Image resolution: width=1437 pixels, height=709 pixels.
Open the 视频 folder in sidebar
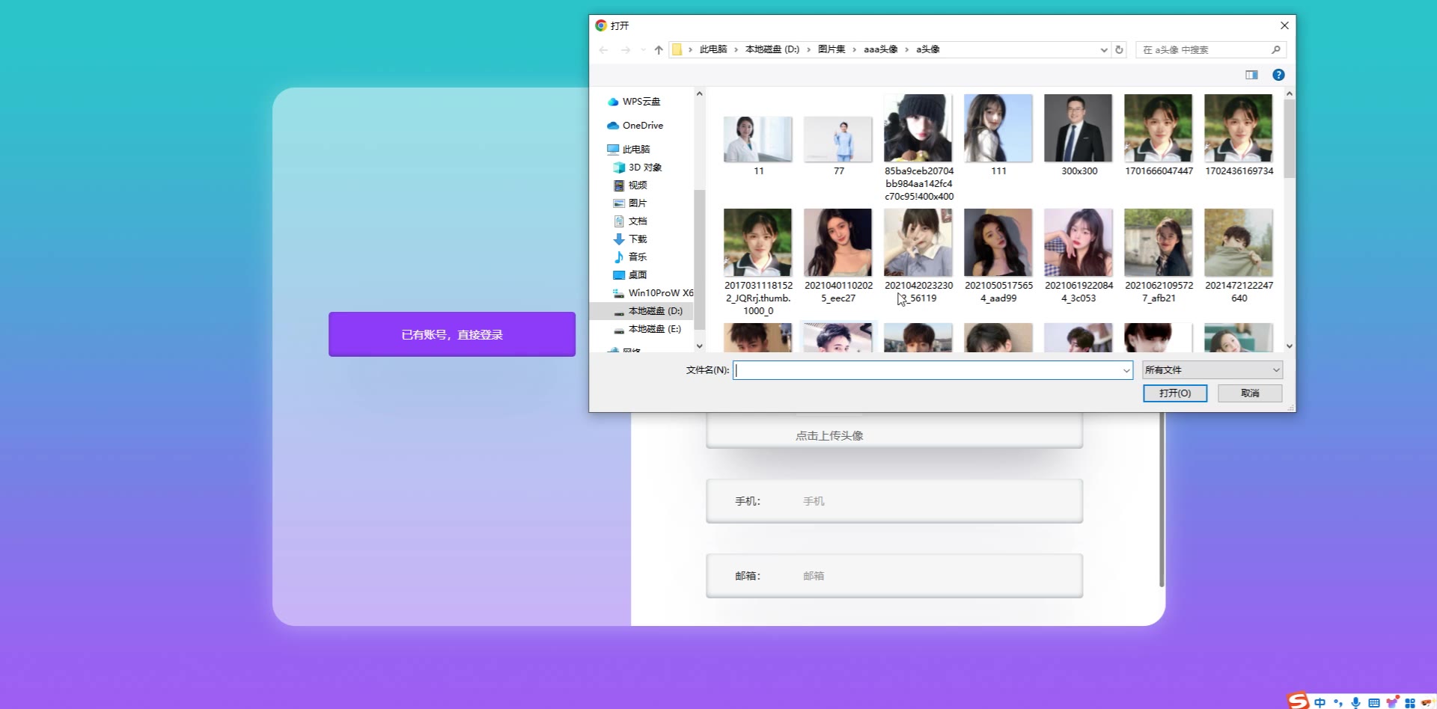[630, 185]
